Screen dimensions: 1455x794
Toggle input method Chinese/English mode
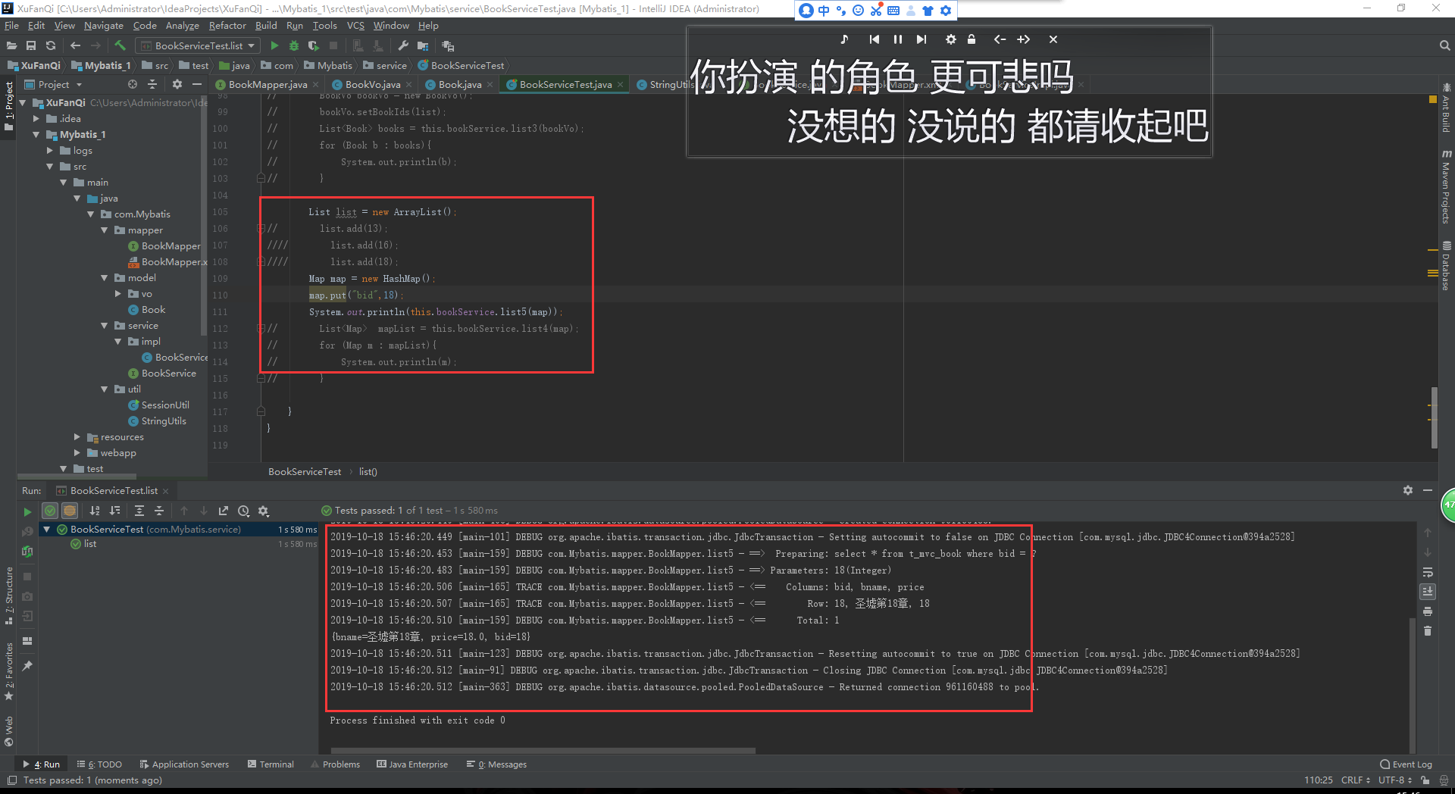click(x=824, y=11)
